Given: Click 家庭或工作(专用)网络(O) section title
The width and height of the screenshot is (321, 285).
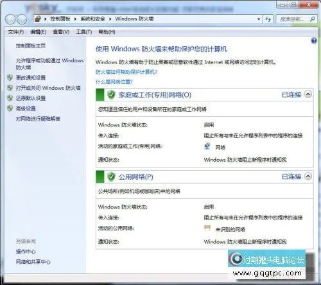Looking at the screenshot, I should pyautogui.click(x=155, y=94).
